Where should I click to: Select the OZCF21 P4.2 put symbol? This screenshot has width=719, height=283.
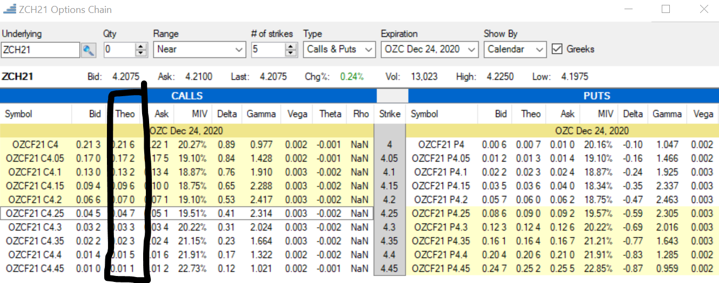coord(441,200)
